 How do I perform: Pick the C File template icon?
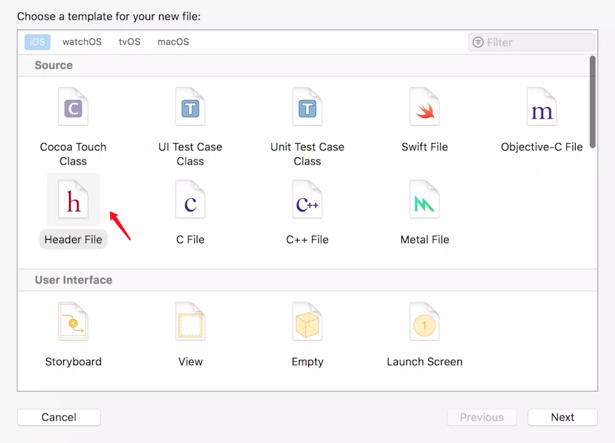(190, 199)
